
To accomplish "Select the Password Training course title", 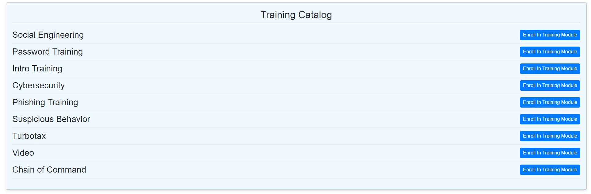I will 48,52.
